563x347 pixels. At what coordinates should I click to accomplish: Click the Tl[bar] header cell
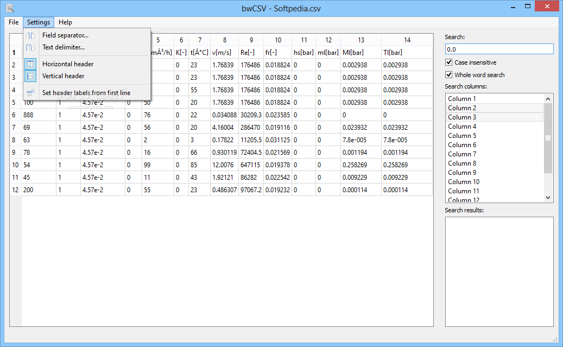[407, 53]
